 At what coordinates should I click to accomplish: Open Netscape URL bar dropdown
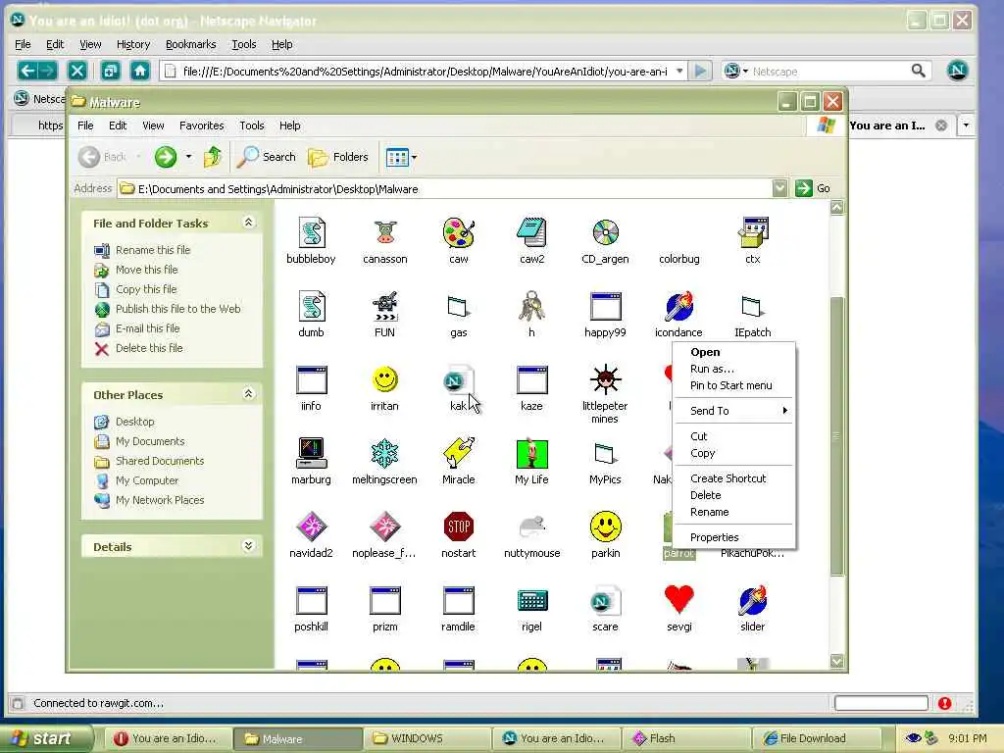679,71
